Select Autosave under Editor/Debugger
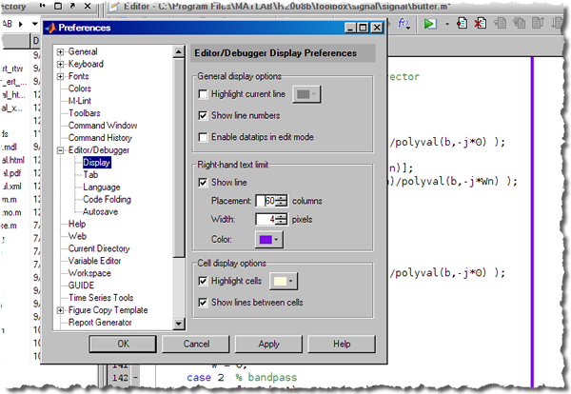571x394 pixels. pyautogui.click(x=102, y=212)
